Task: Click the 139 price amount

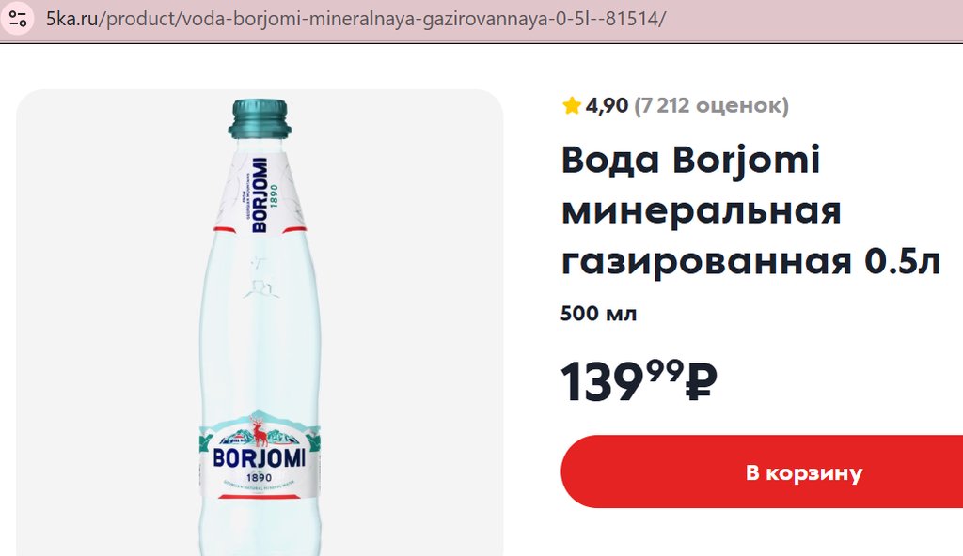Action: [x=601, y=381]
